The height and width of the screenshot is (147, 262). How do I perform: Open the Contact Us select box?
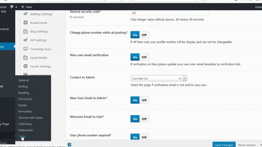158,78
